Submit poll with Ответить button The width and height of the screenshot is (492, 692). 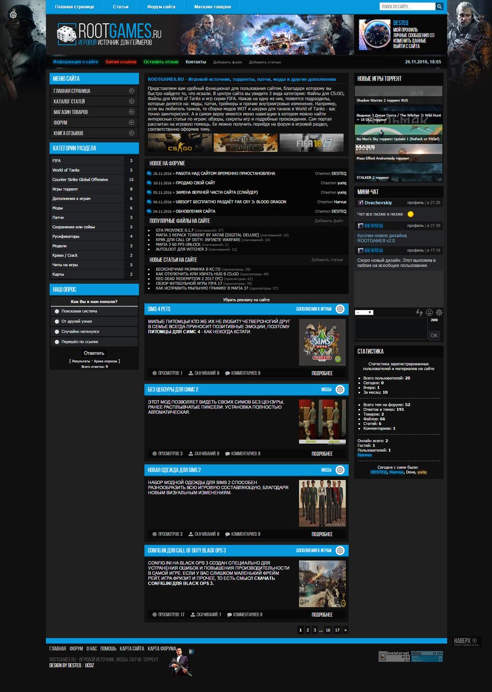[94, 353]
